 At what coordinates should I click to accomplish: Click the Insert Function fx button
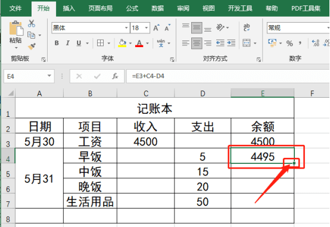(x=115, y=76)
